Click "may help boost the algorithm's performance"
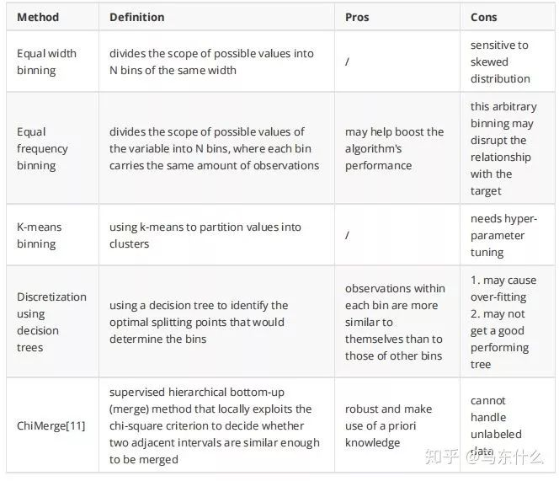Image resolution: width=559 pixels, height=481 pixels. tap(394, 148)
